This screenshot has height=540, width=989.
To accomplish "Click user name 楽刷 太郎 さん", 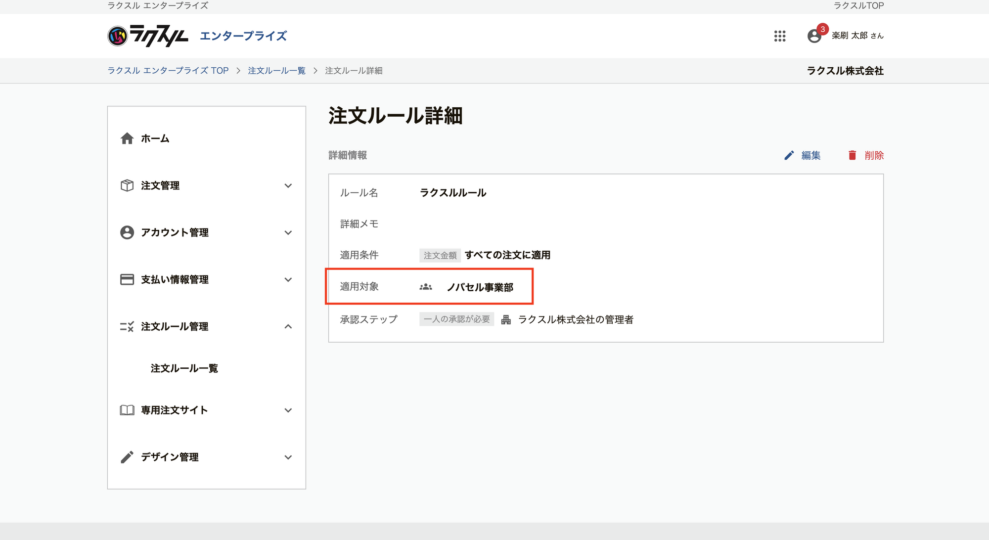I will click(857, 36).
